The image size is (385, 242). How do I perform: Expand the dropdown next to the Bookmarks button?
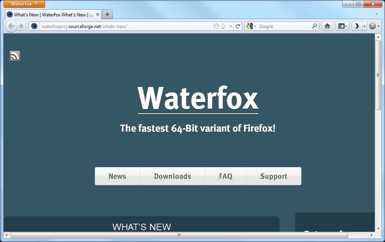[x=346, y=26]
